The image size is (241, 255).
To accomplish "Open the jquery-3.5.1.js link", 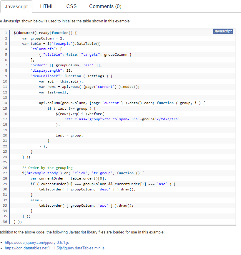I will click(37, 243).
